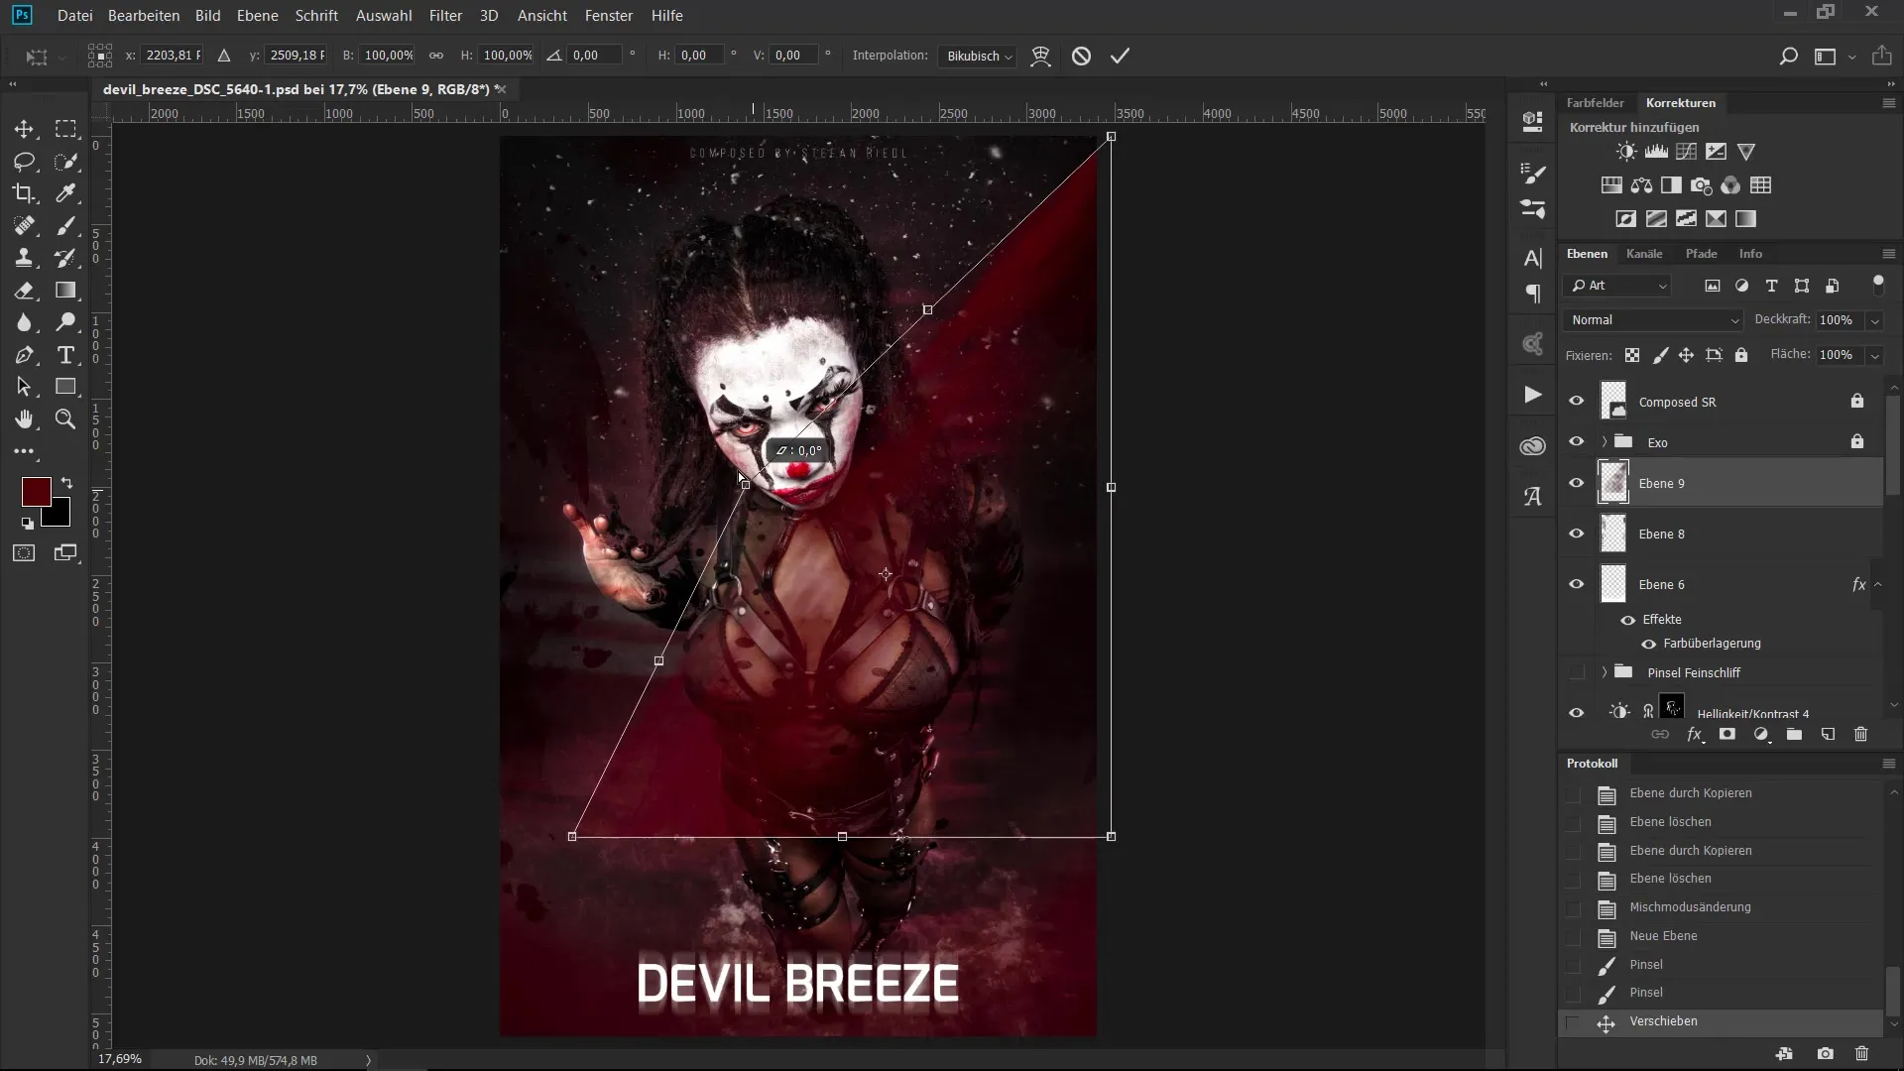Open the blend mode dropdown Normal

[x=1653, y=320]
